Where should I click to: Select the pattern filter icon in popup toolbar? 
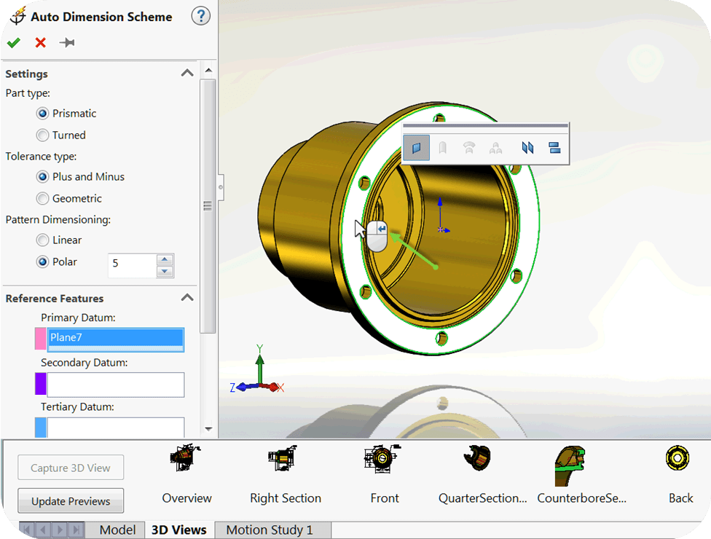point(495,148)
